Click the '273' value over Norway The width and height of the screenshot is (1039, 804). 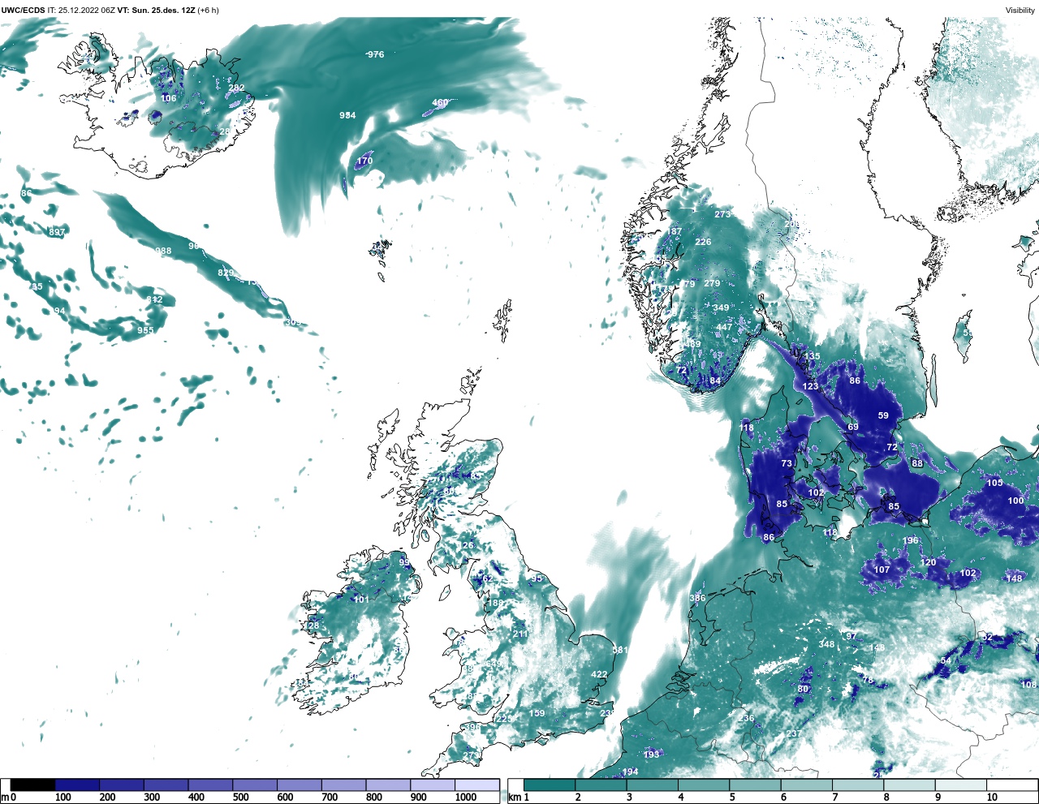tap(722, 215)
